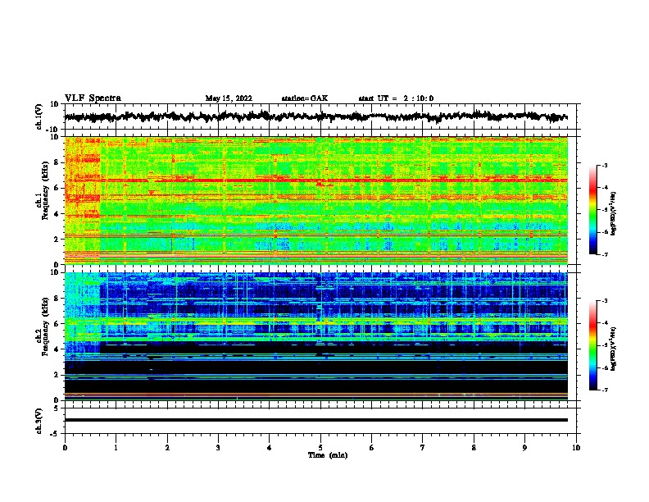The width and height of the screenshot is (649, 502).
Task: Click the "-7" label on lower colorbar
Action: pos(605,390)
